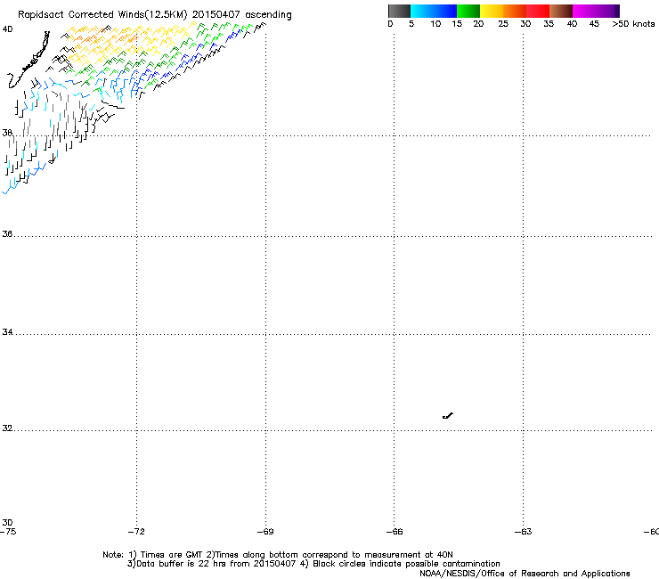
Task: Click the black coastline outline near 40N
Action: click(x=28, y=61)
